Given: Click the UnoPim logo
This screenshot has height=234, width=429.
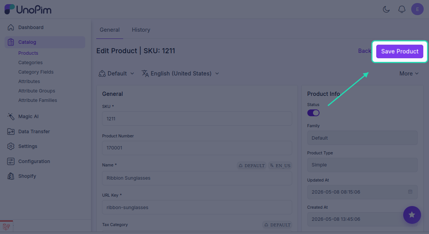Looking at the screenshot, I should (x=28, y=9).
